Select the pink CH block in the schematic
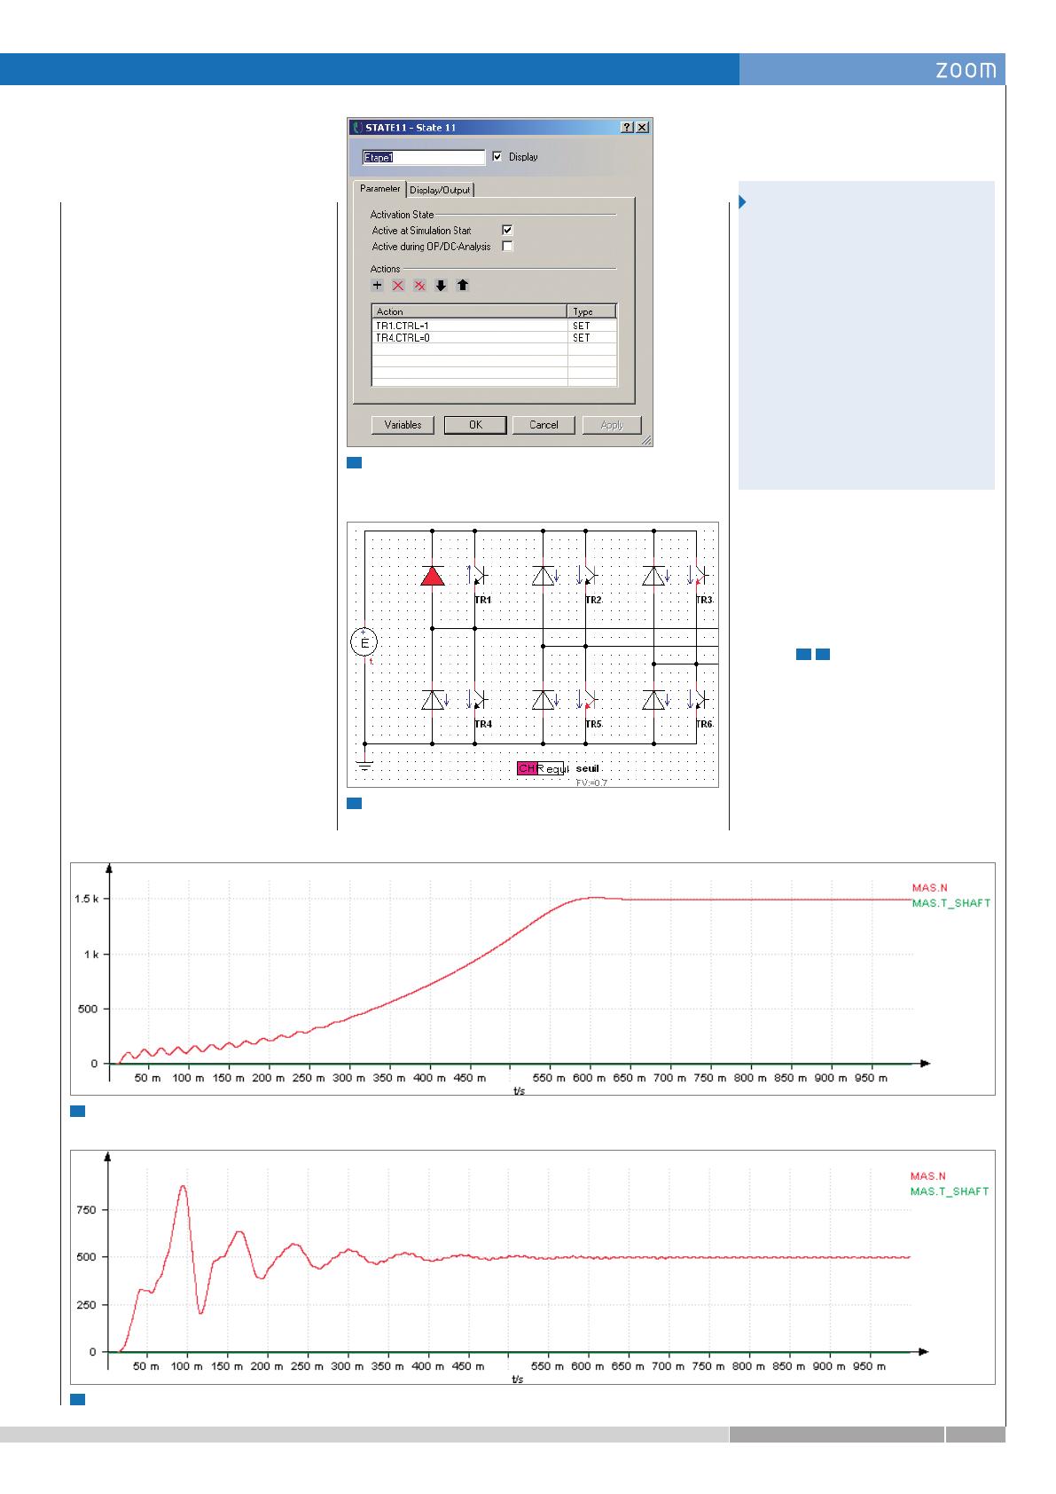 [x=527, y=768]
